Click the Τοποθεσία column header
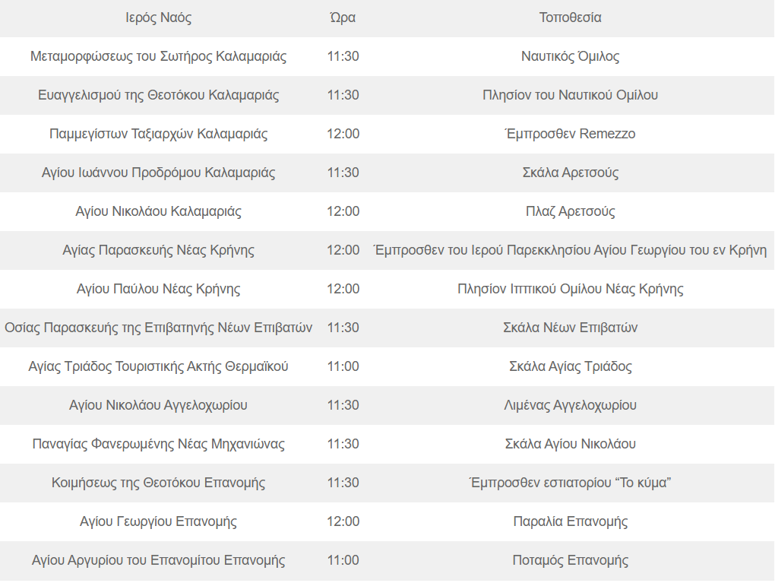Image resolution: width=775 pixels, height=583 pixels. pyautogui.click(x=570, y=17)
